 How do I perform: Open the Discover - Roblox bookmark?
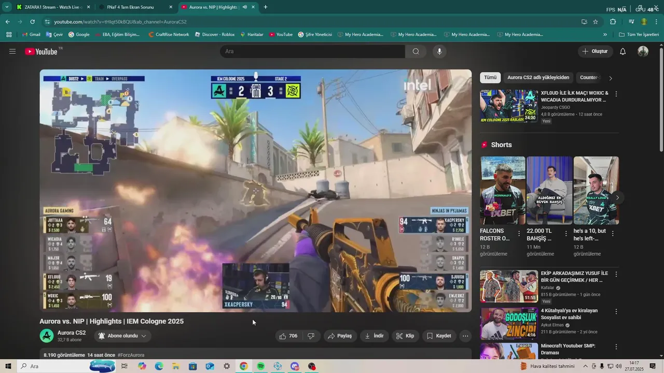pos(215,35)
